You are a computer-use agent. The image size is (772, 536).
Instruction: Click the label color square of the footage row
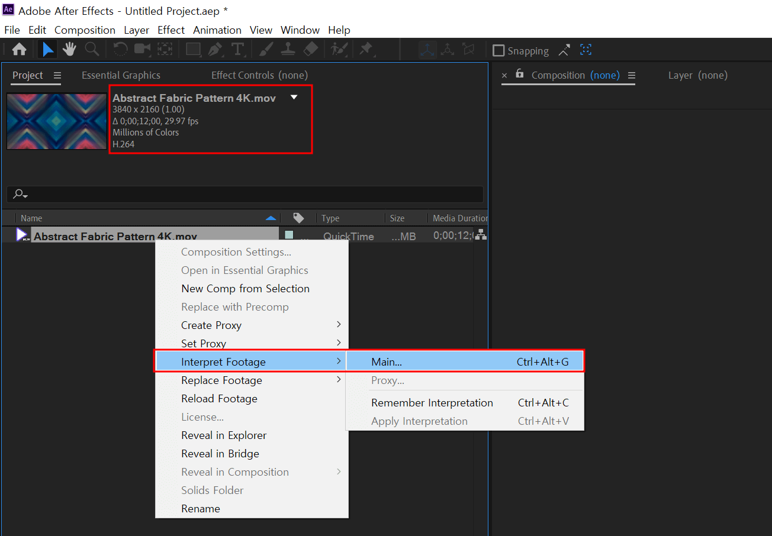[x=289, y=235]
